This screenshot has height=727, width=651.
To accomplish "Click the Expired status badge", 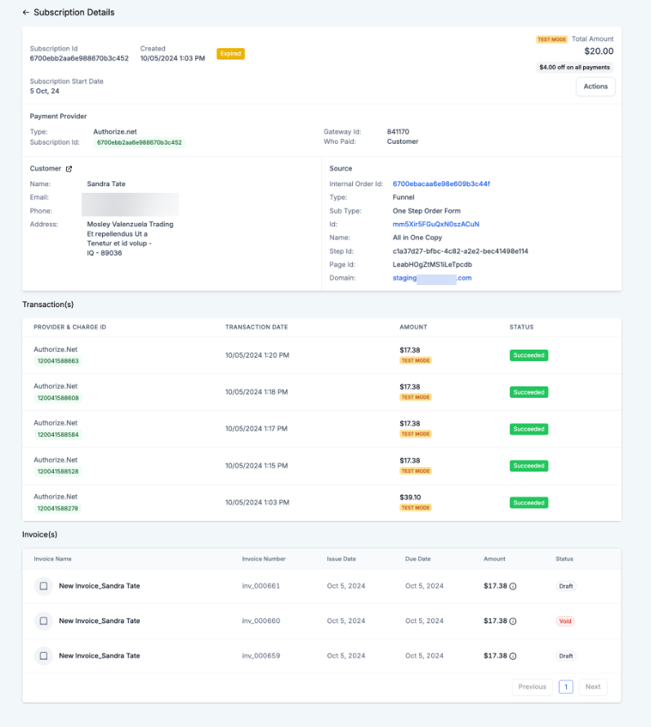I will 230,54.
